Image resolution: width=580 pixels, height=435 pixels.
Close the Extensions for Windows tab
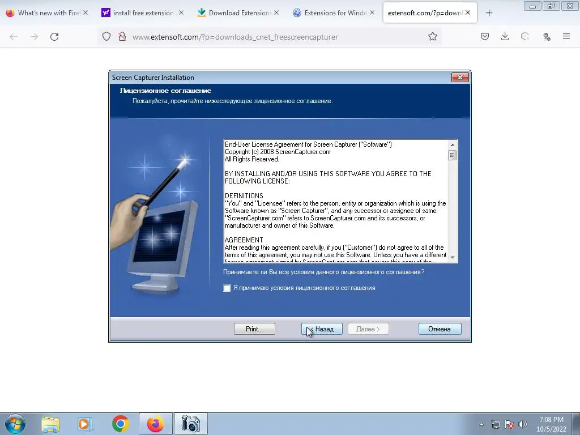point(372,12)
